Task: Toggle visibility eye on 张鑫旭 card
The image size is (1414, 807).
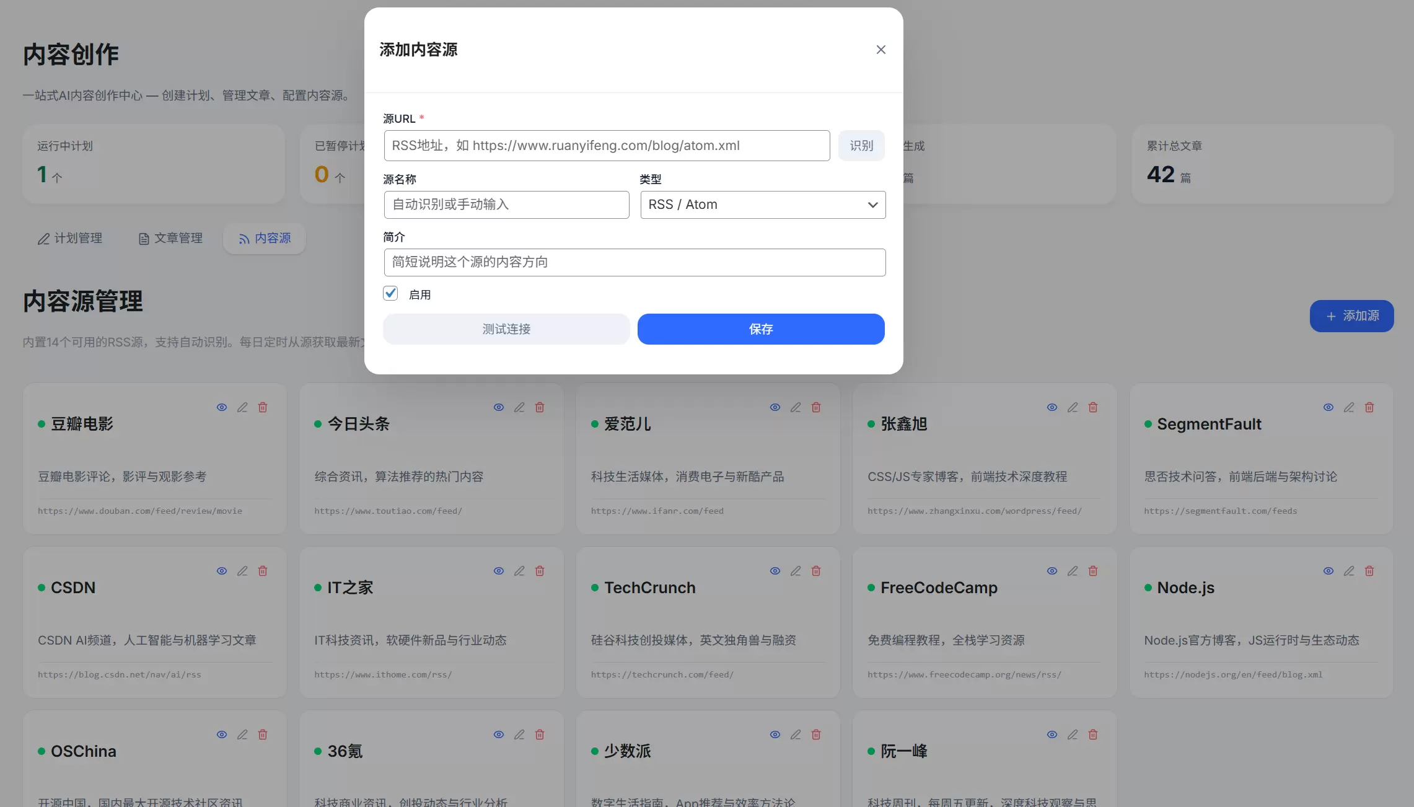Action: tap(1052, 407)
